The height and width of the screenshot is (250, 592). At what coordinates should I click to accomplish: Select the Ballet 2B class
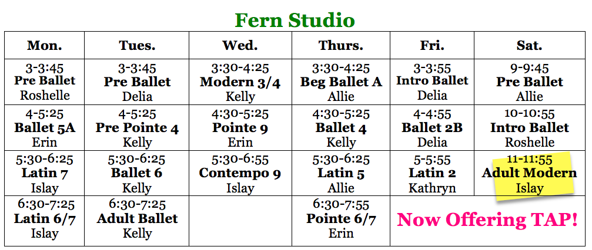(x=432, y=127)
